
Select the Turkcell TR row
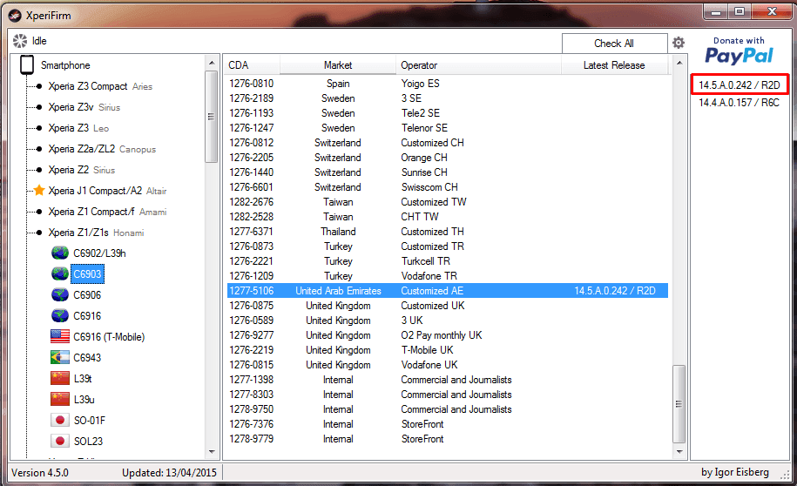448,260
